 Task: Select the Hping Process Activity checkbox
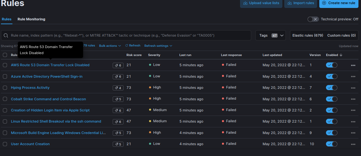[5, 88]
